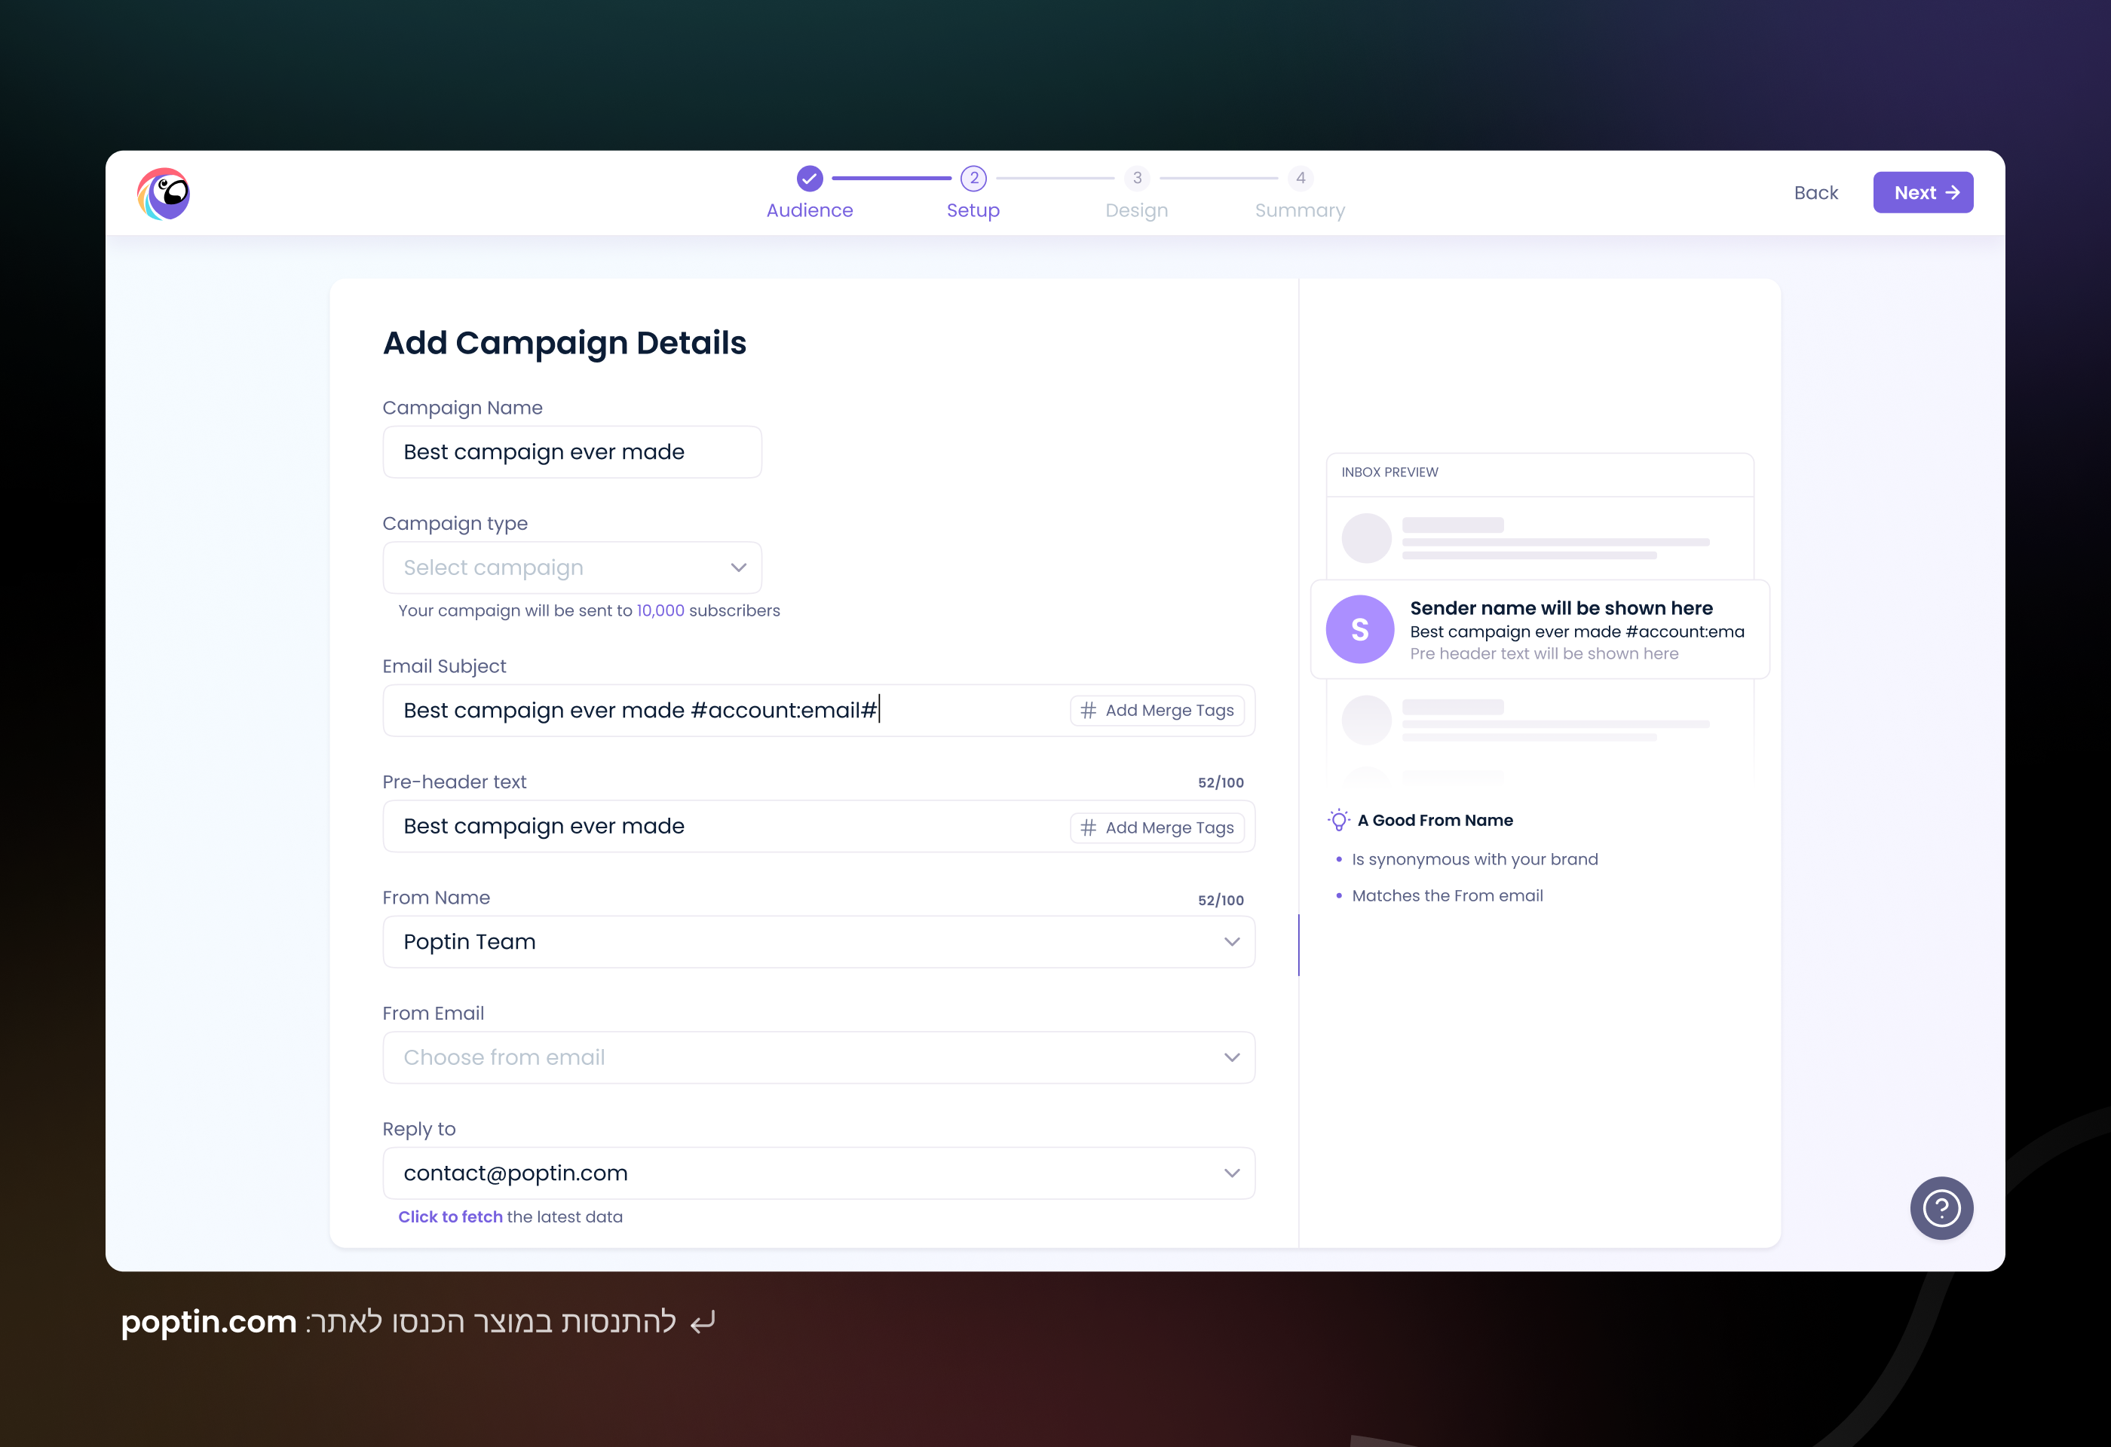
Task: Click the lightbulb tip icon
Action: coord(1338,820)
